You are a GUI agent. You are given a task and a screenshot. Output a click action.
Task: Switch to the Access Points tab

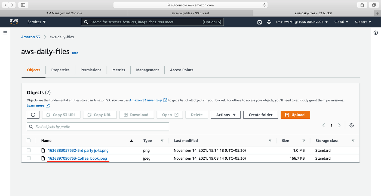[x=182, y=70]
